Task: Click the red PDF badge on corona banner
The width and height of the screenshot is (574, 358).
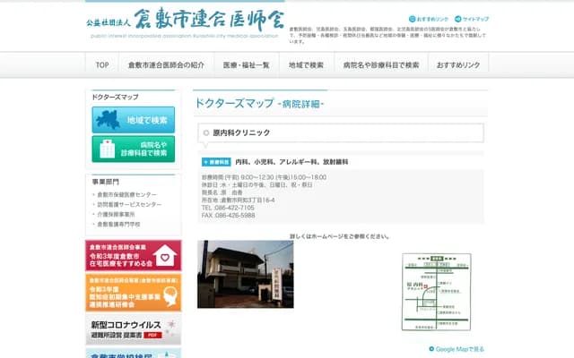Action: click(152, 335)
